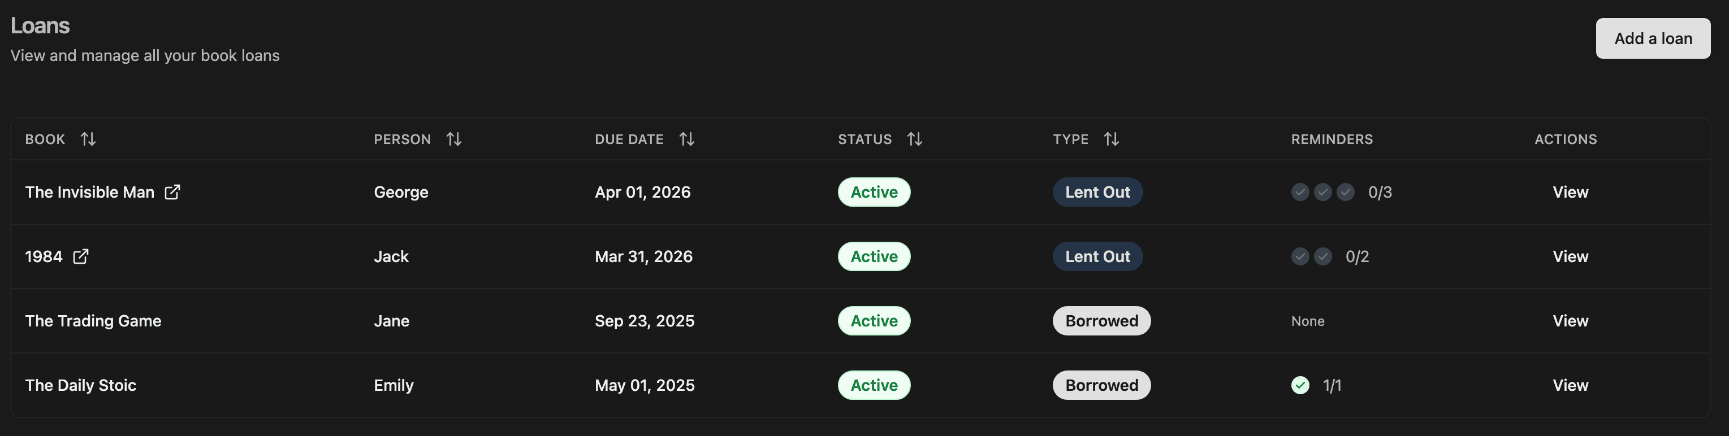Click the green reminder checkmark for The Daily Stoic
The image size is (1729, 436).
click(x=1300, y=385)
